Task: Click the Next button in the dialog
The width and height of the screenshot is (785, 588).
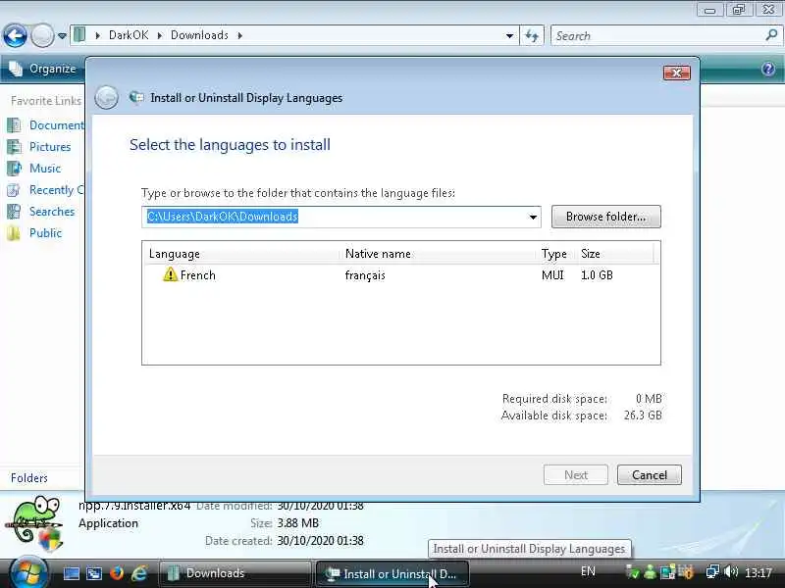Action: (x=576, y=474)
